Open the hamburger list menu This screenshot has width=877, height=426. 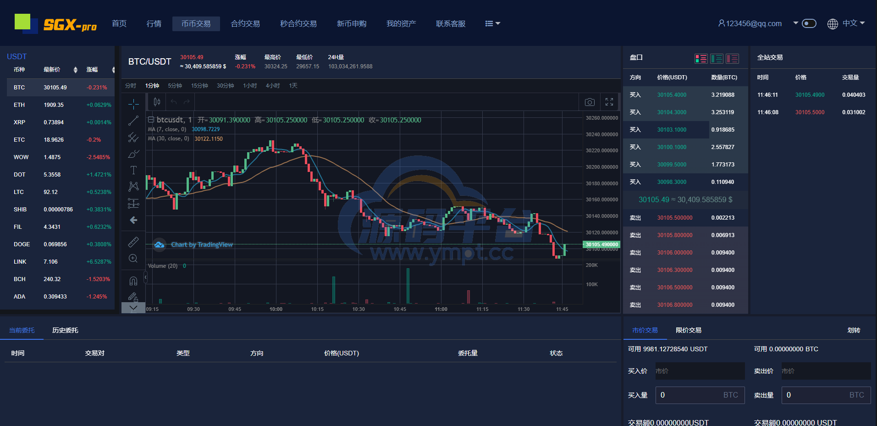click(493, 23)
